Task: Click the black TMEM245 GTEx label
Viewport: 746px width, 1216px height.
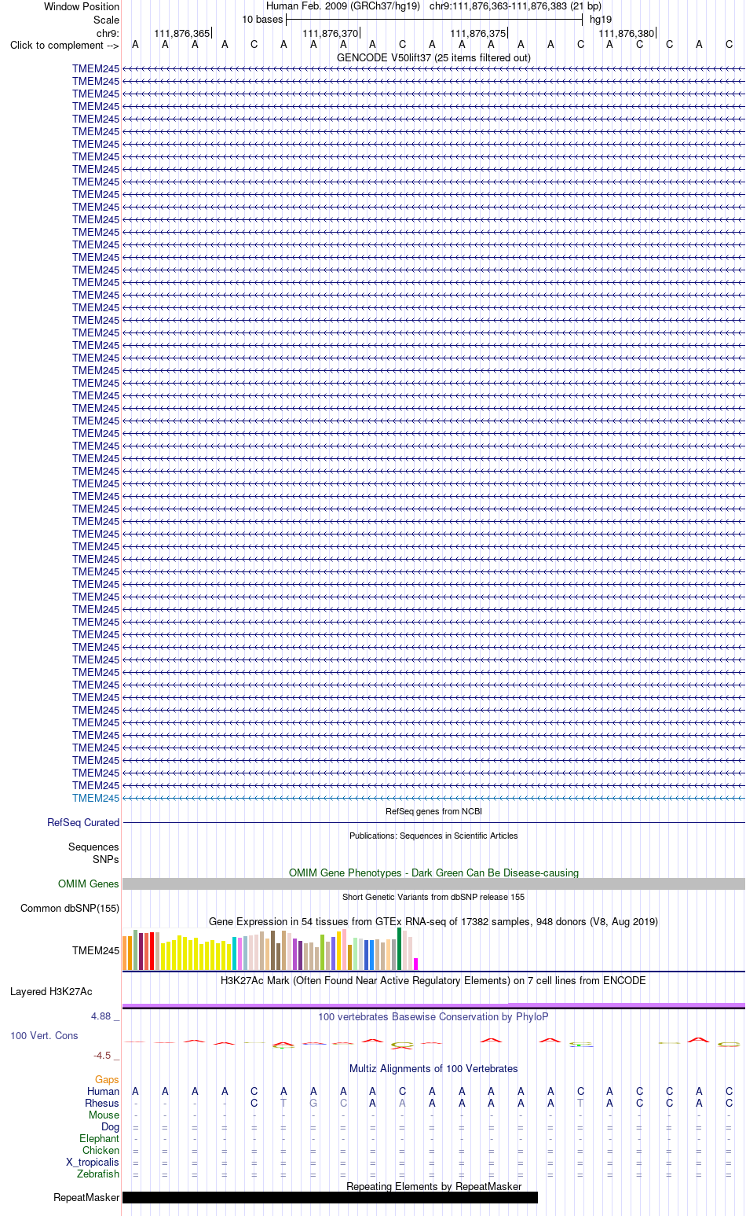Action: [x=96, y=950]
